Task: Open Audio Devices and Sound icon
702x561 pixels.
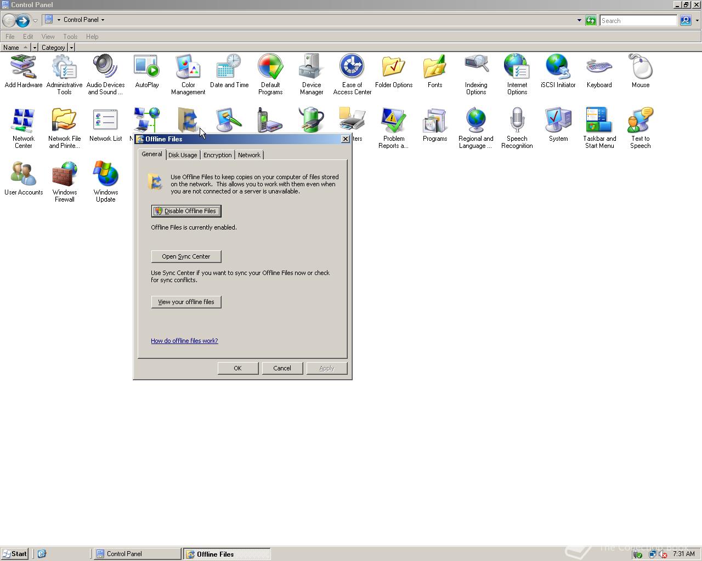Action: click(x=105, y=75)
